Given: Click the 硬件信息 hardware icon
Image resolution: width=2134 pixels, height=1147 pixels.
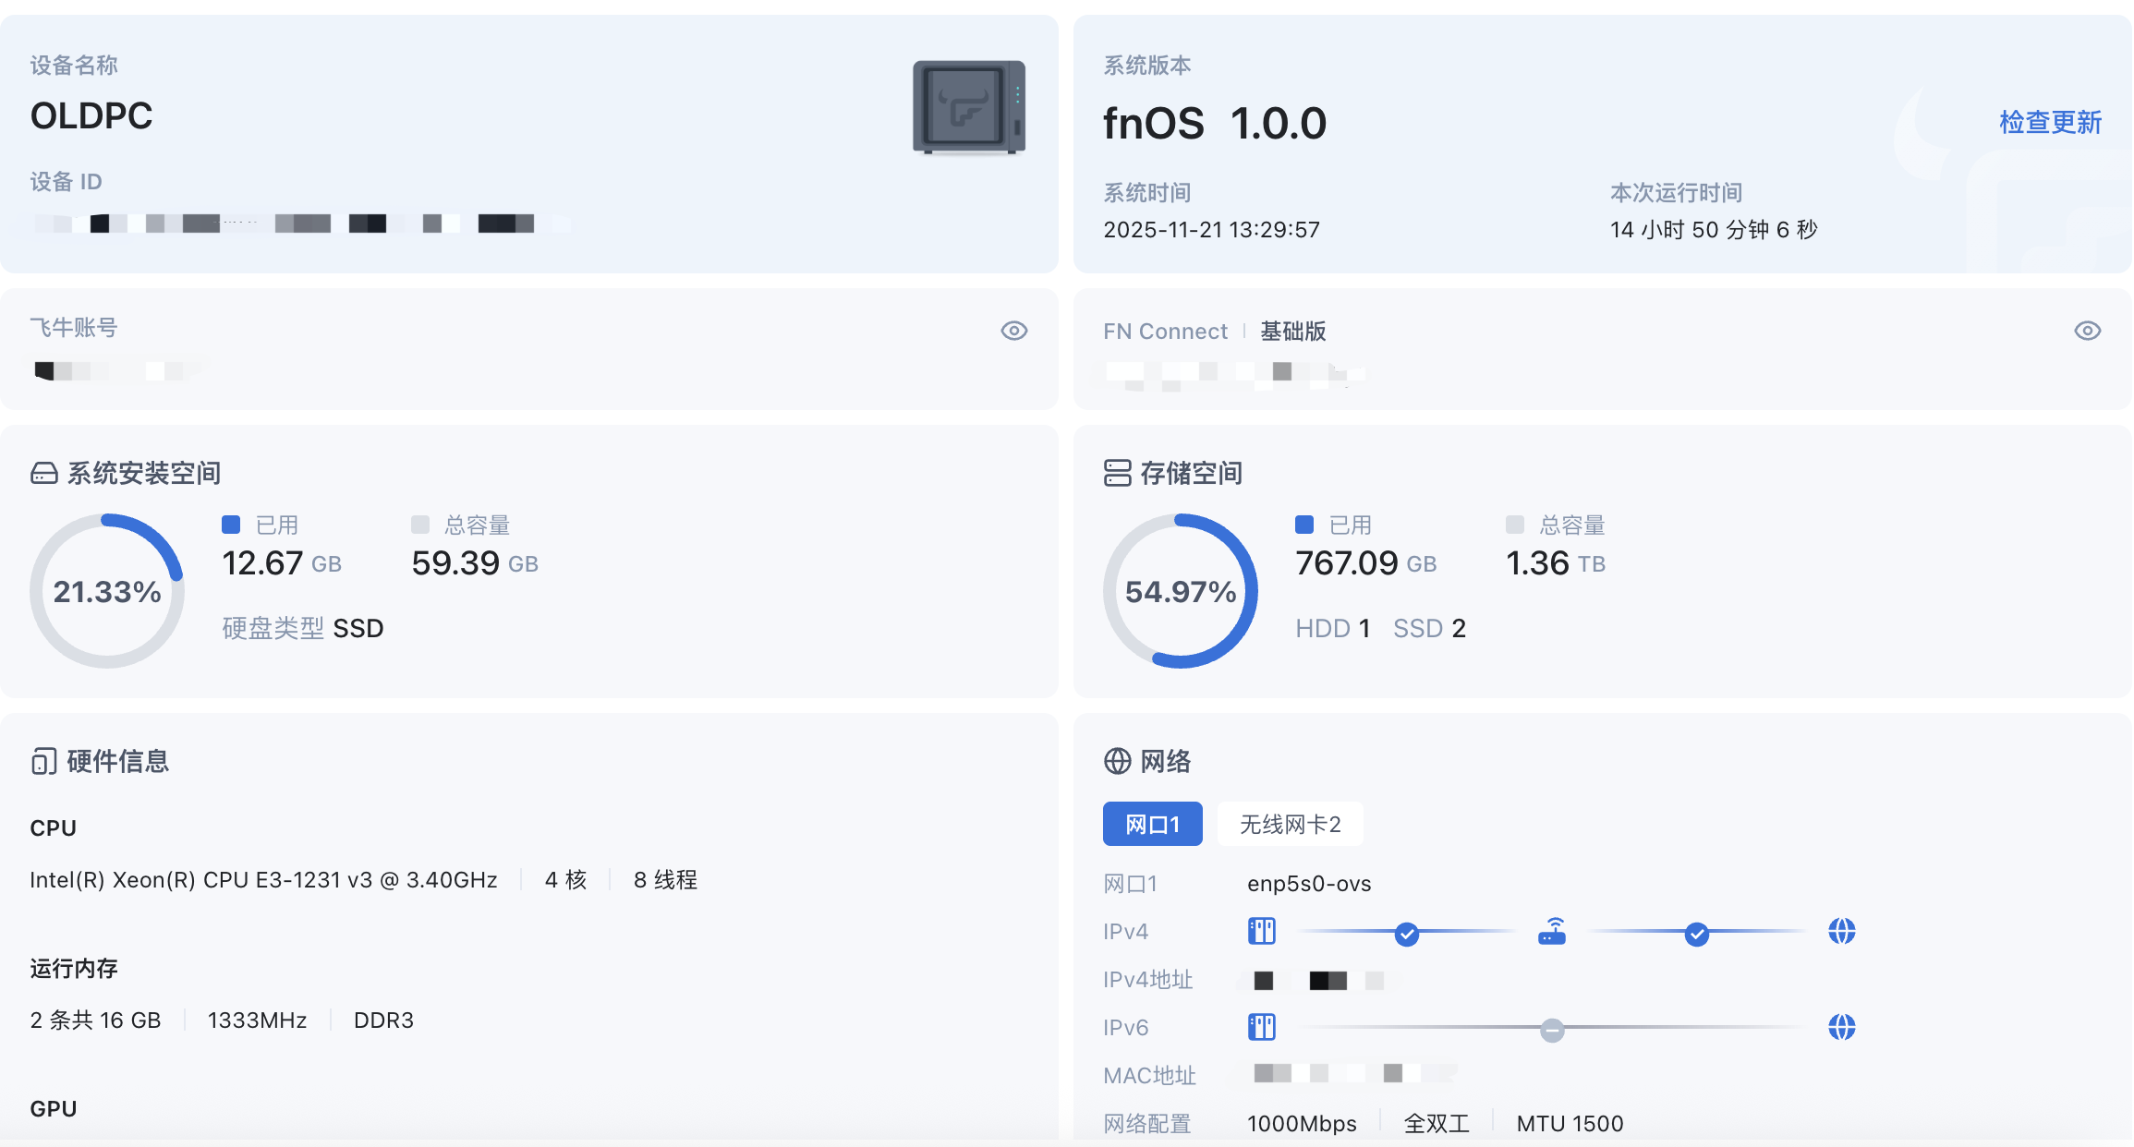Looking at the screenshot, I should point(43,761).
